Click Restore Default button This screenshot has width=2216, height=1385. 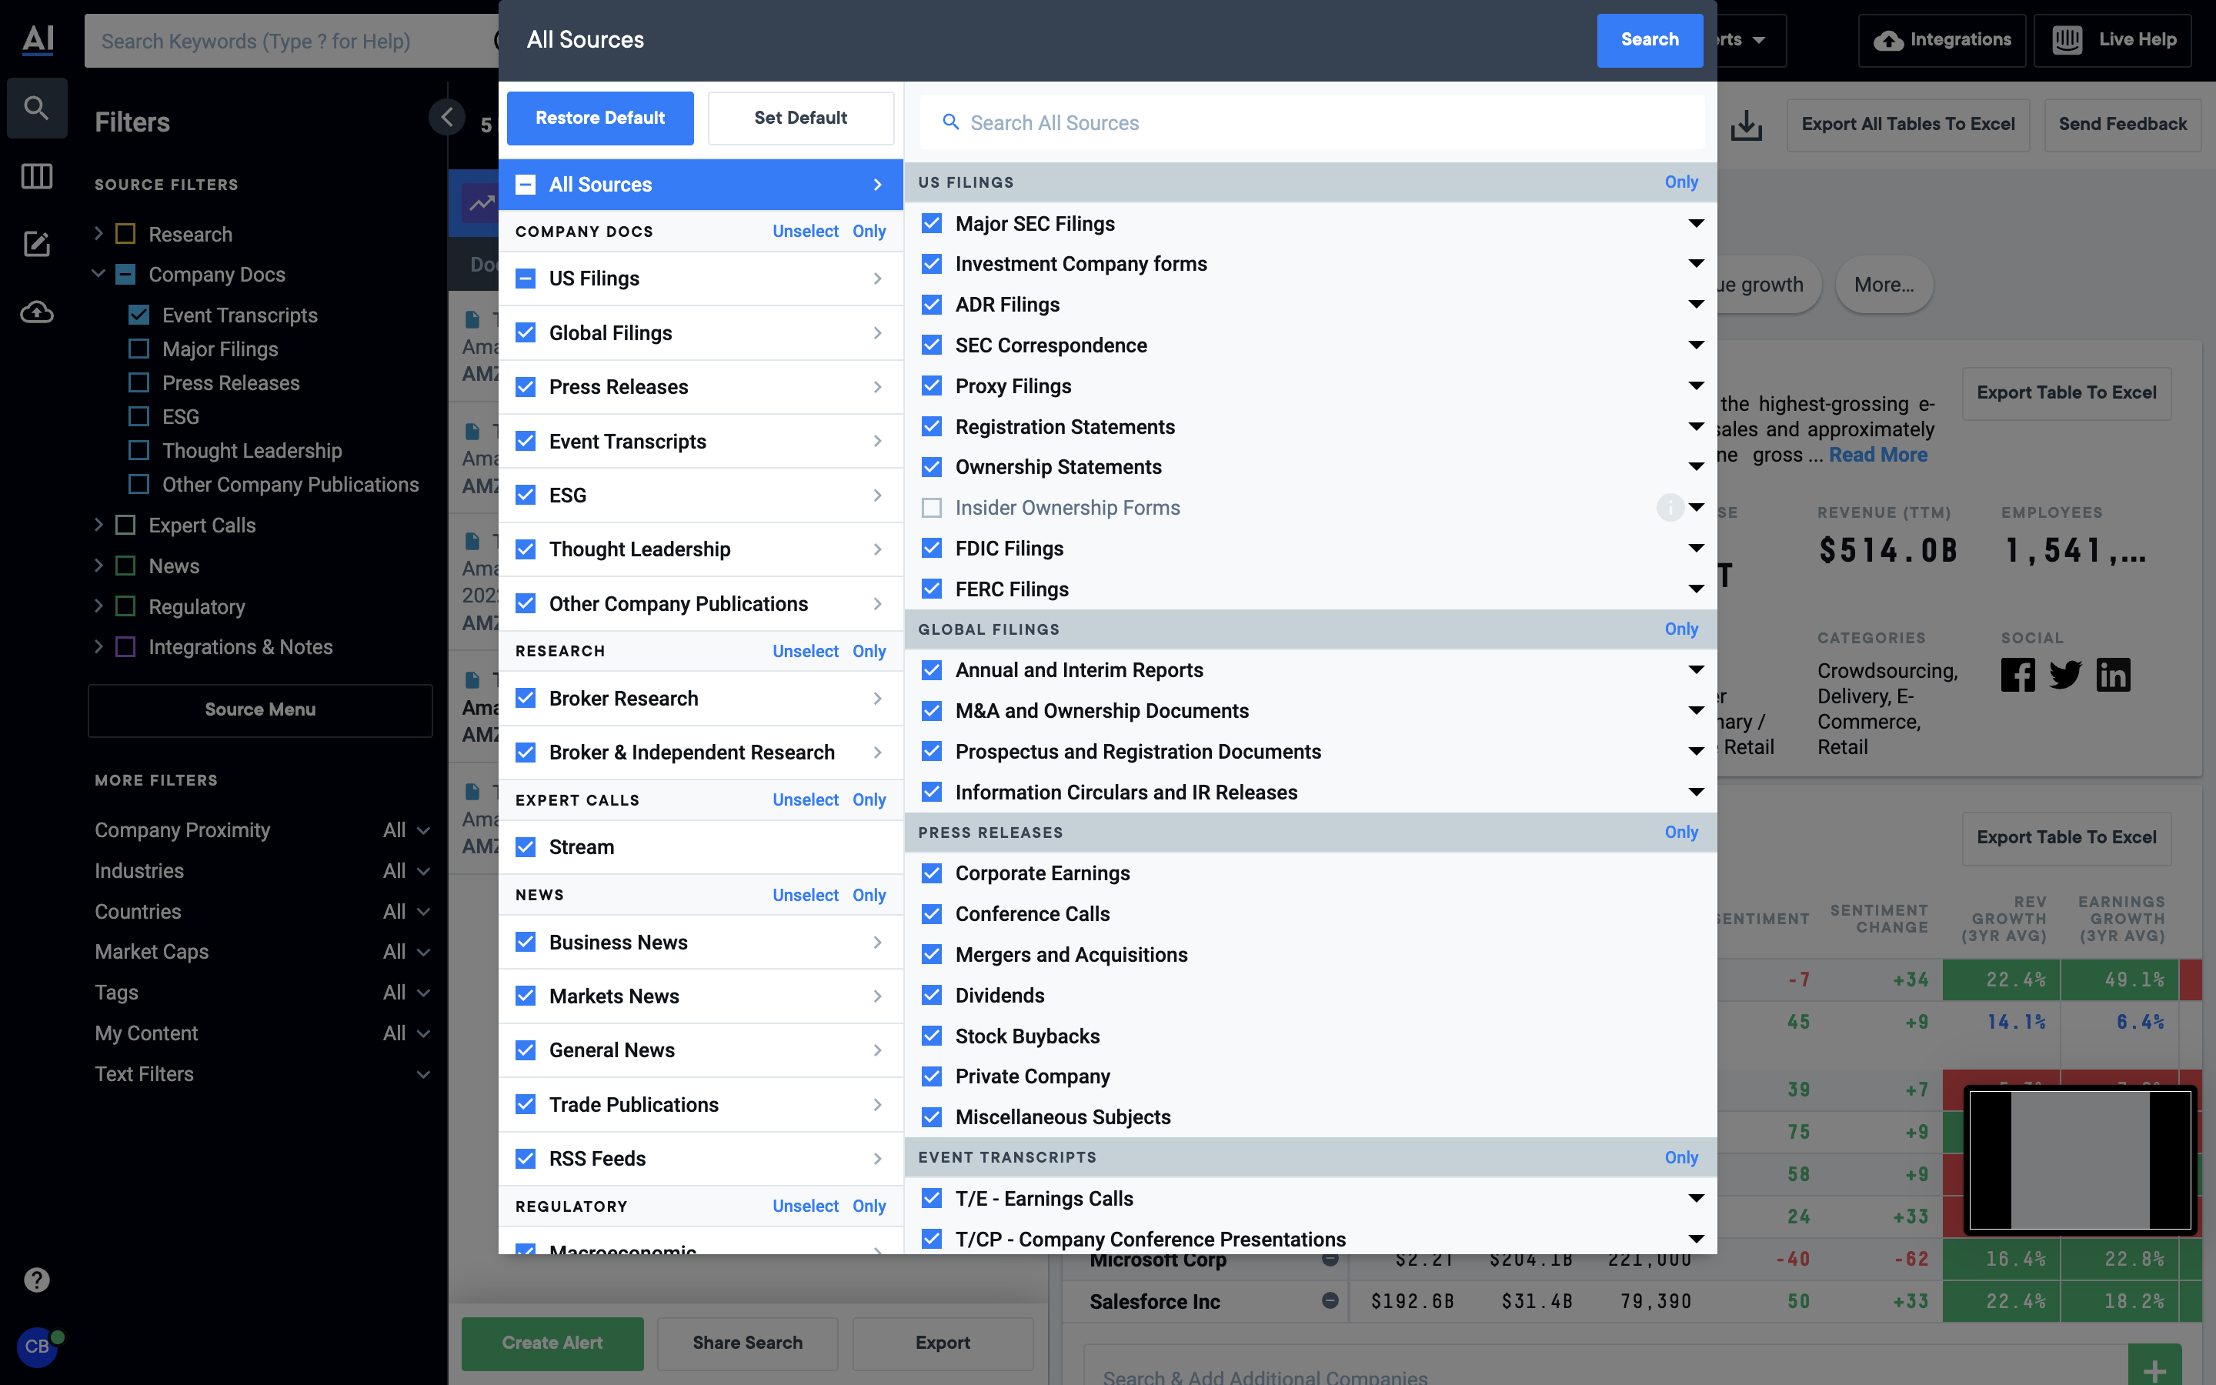coord(600,118)
